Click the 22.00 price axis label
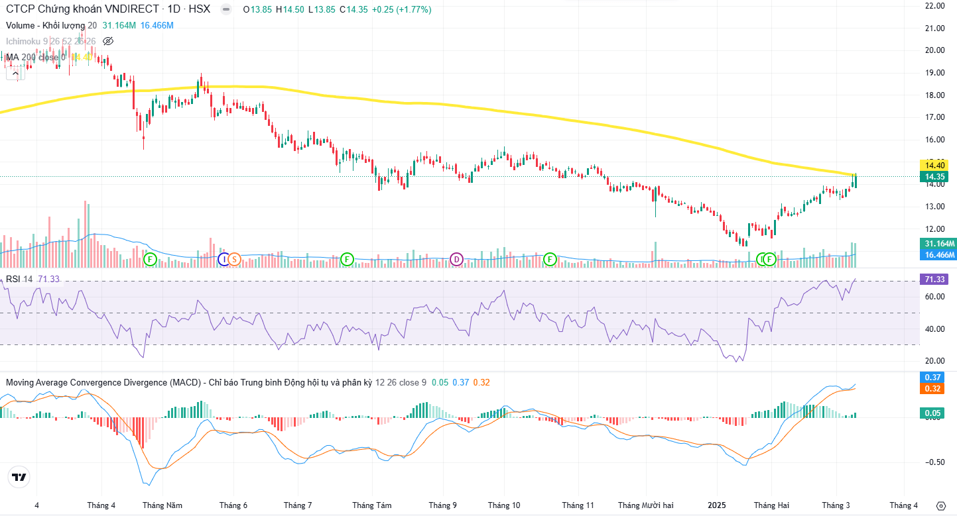This screenshot has height=516, width=957. (x=934, y=6)
